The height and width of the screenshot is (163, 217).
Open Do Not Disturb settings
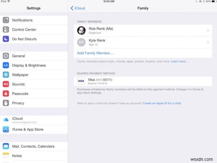[34, 39]
